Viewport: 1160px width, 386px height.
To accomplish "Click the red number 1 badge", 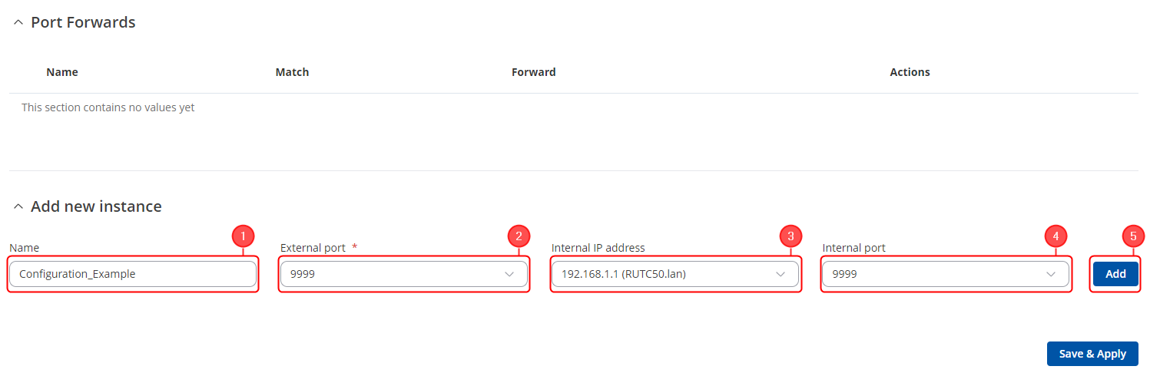I will [243, 236].
